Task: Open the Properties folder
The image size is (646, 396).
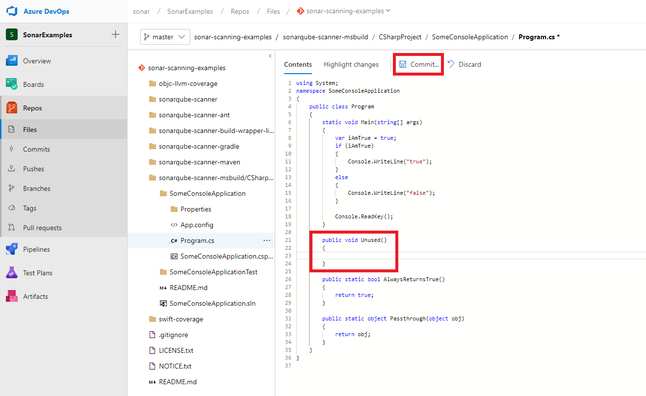Action: point(196,209)
